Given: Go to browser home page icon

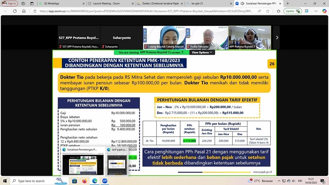Looking at the screenshot, I should pyautogui.click(x=24, y=11).
